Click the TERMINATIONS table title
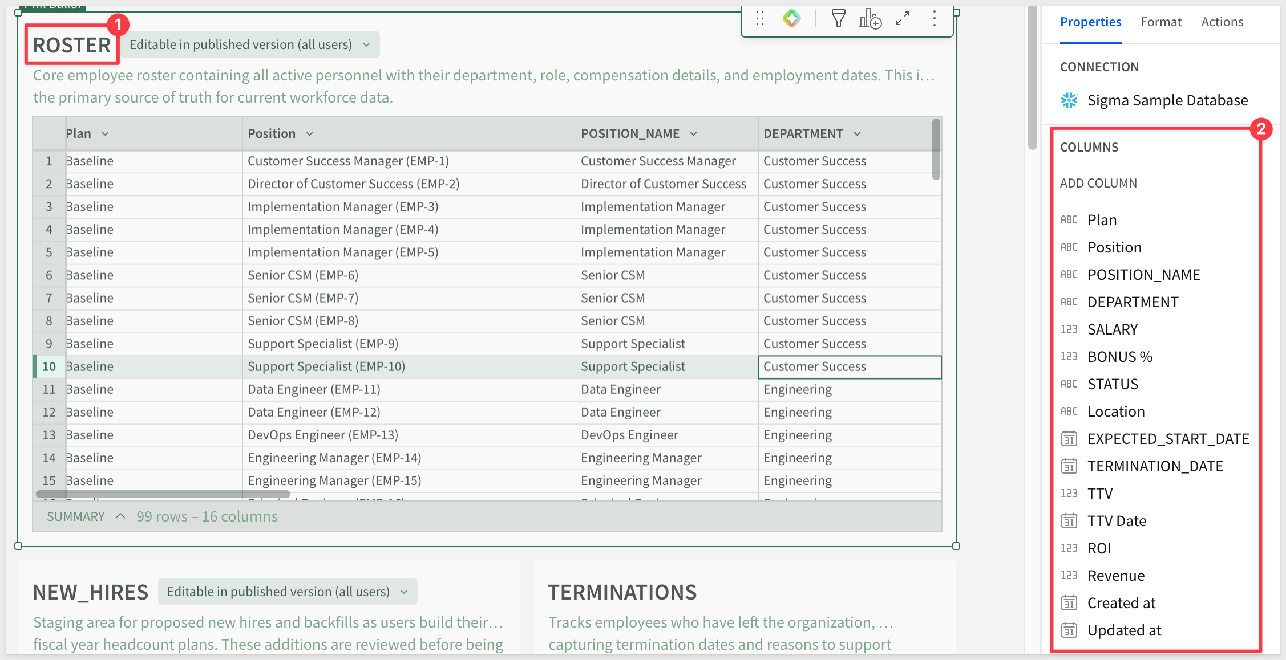1286x660 pixels. point(622,592)
